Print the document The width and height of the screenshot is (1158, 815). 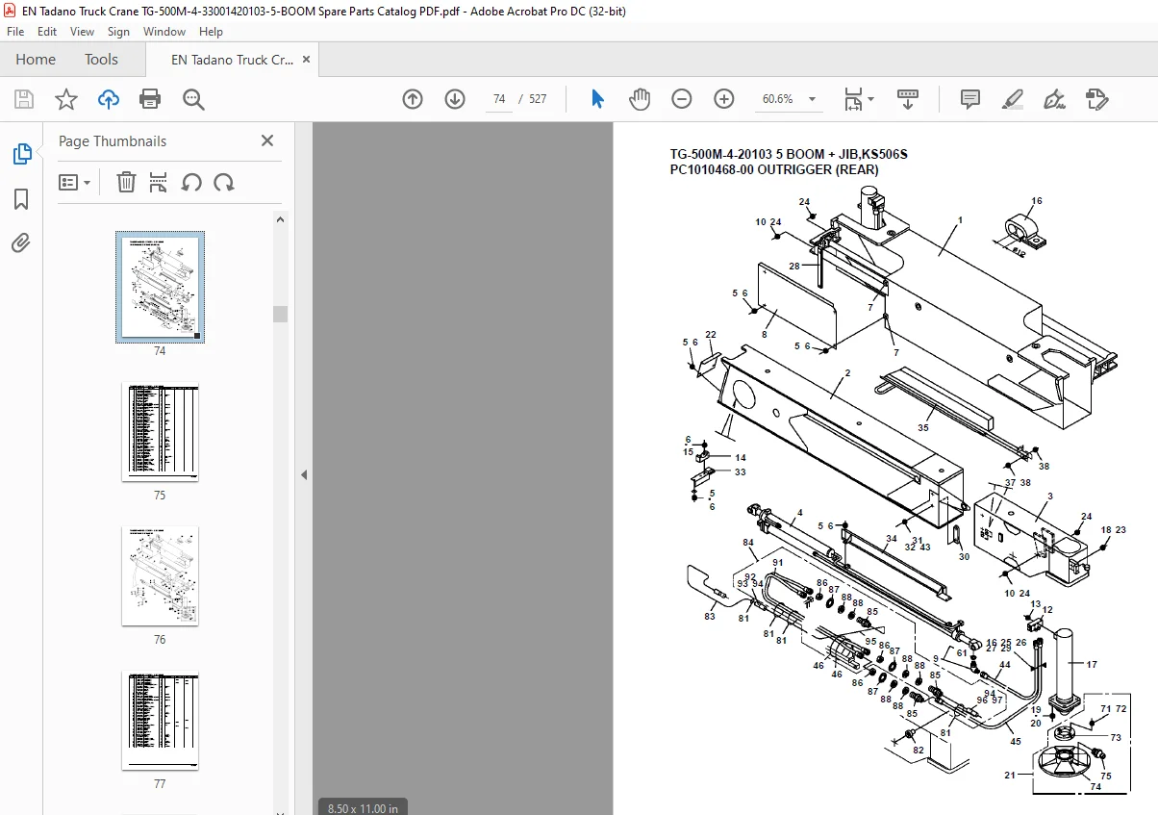(x=150, y=99)
